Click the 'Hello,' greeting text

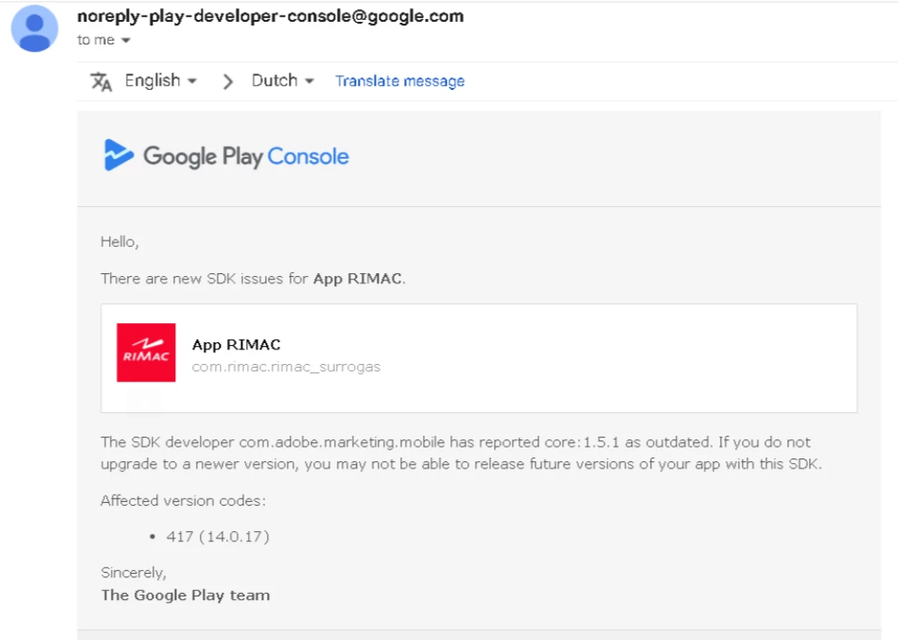[x=120, y=242]
